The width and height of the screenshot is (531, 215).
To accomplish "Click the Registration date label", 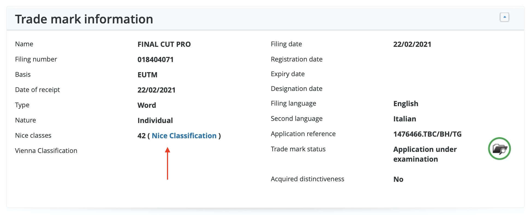I will (x=297, y=59).
